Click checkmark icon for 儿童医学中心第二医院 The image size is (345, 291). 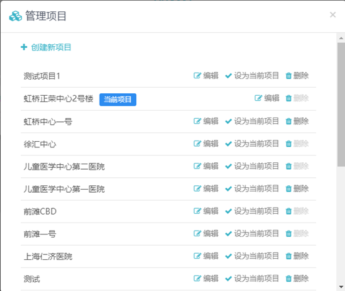(229, 166)
